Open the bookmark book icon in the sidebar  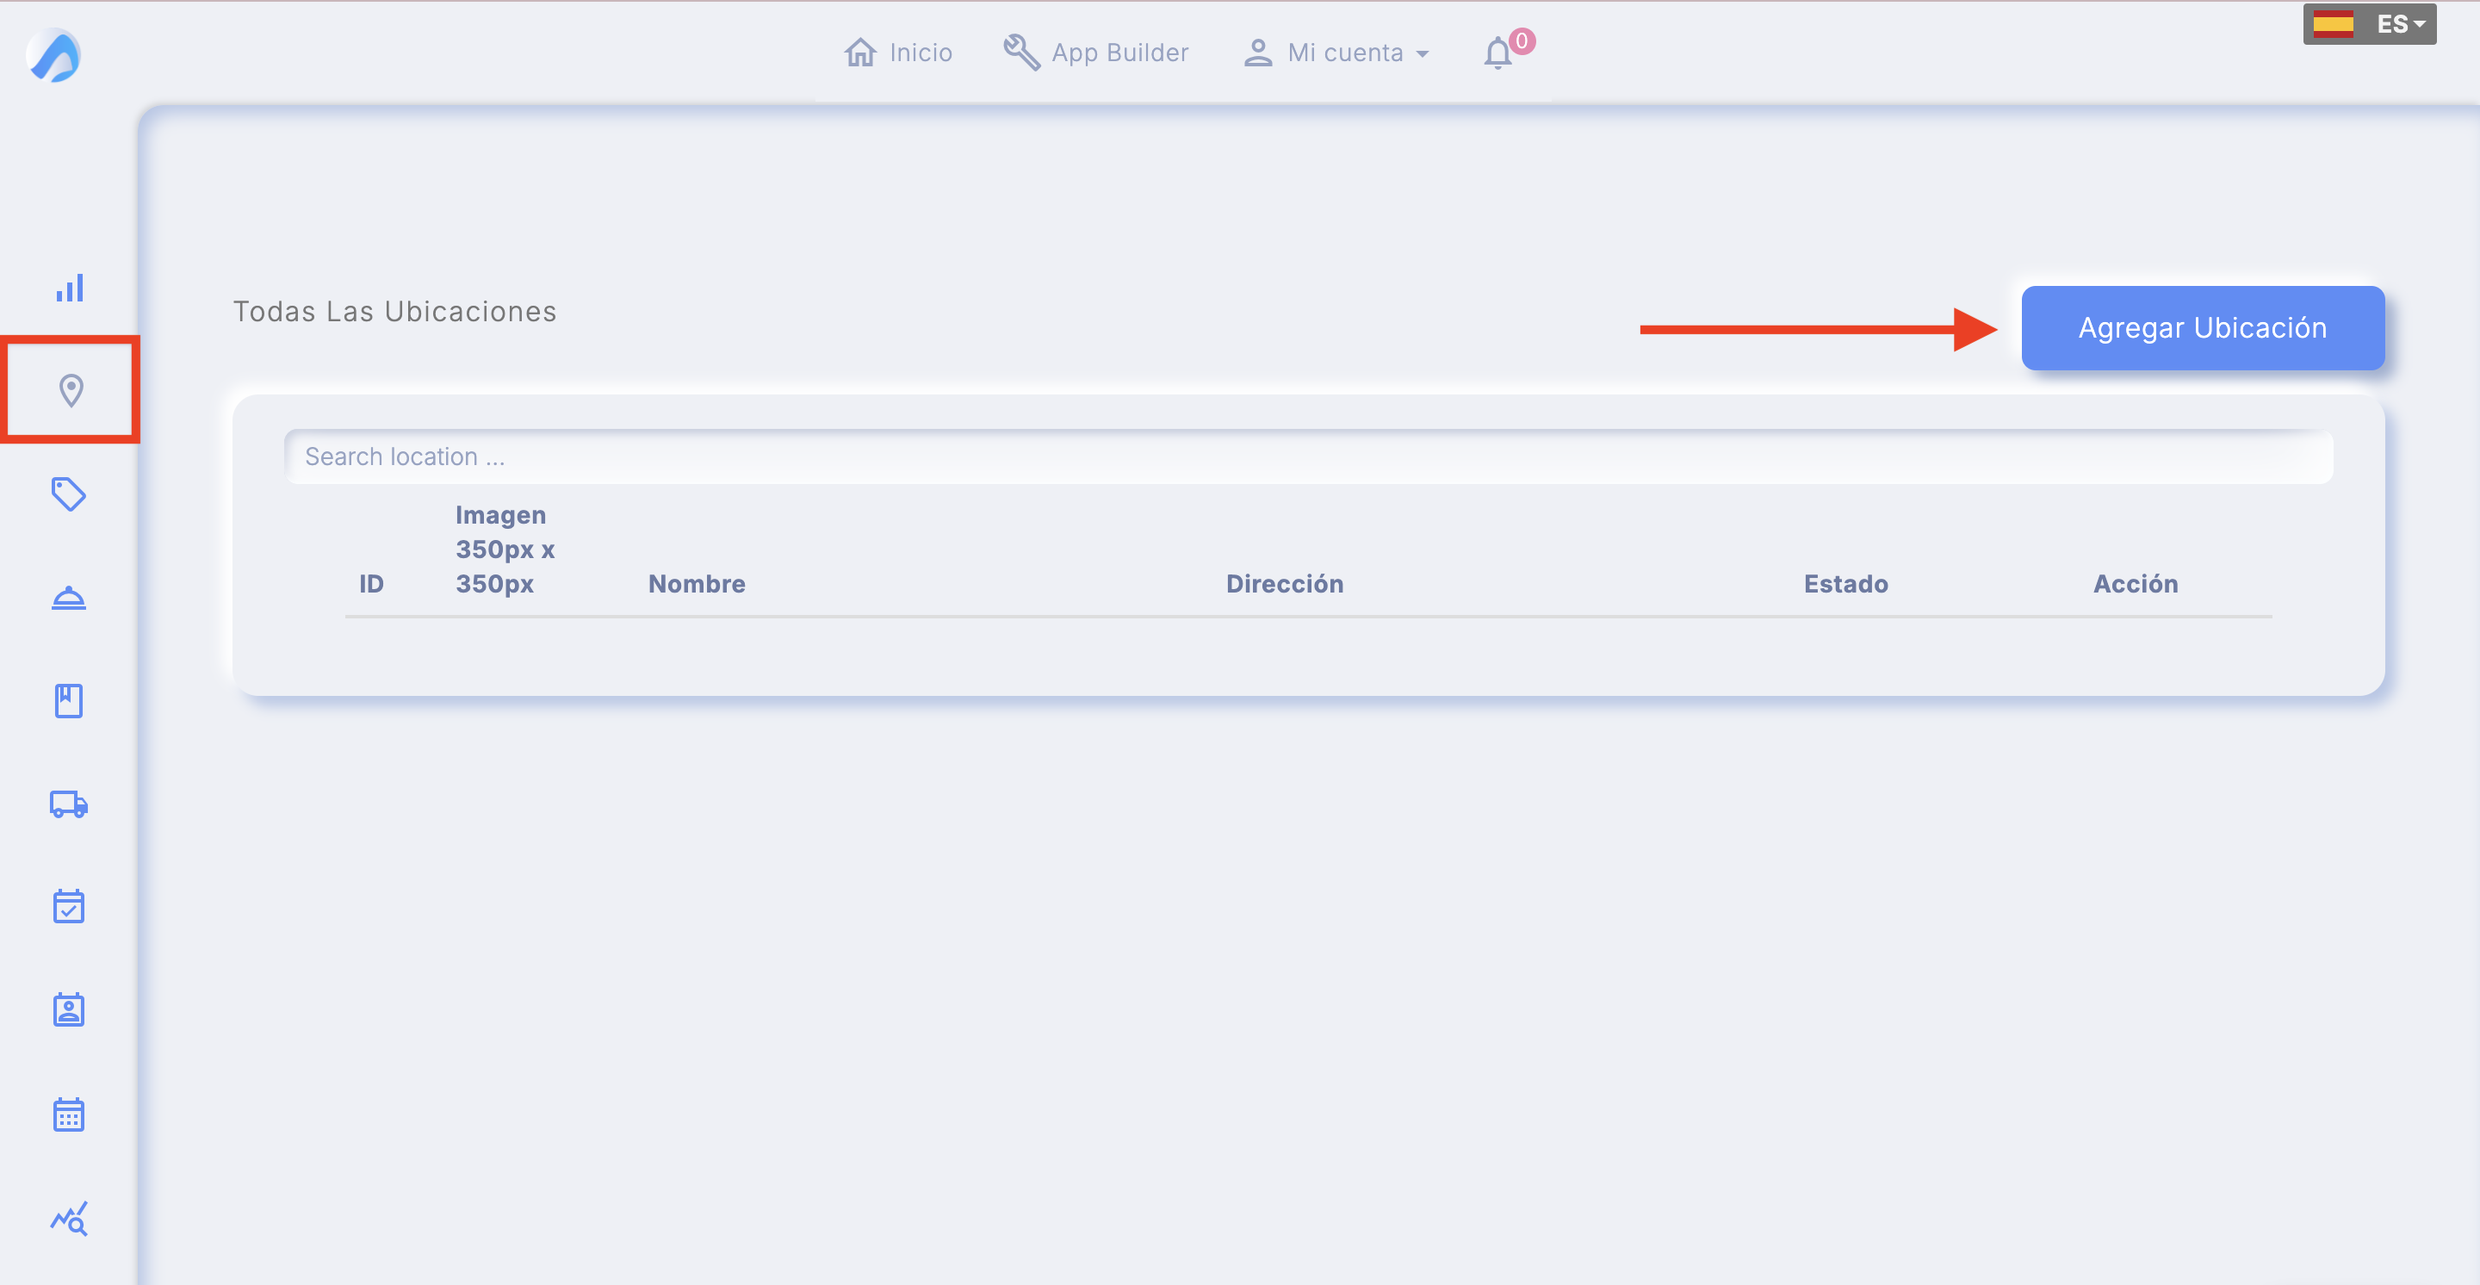(x=68, y=701)
